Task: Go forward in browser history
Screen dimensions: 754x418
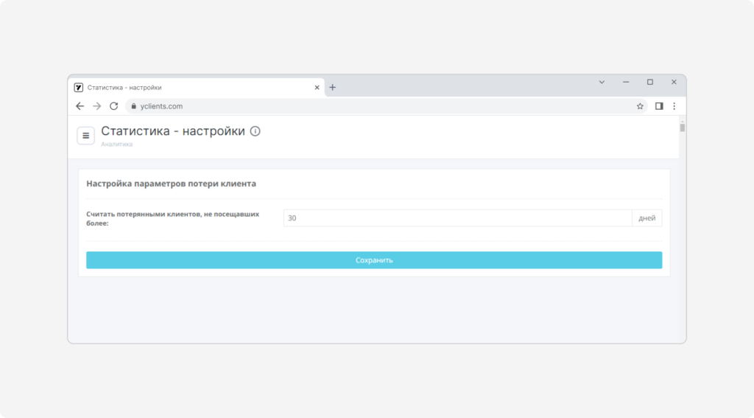Action: [96, 106]
